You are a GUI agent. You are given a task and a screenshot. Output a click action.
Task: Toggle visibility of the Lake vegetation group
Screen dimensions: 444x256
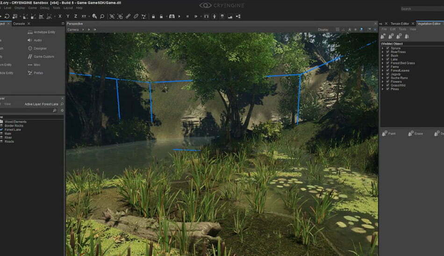[x=387, y=59]
